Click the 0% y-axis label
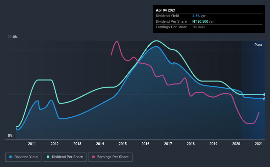270x167 pixels. pyautogui.click(x=10, y=136)
